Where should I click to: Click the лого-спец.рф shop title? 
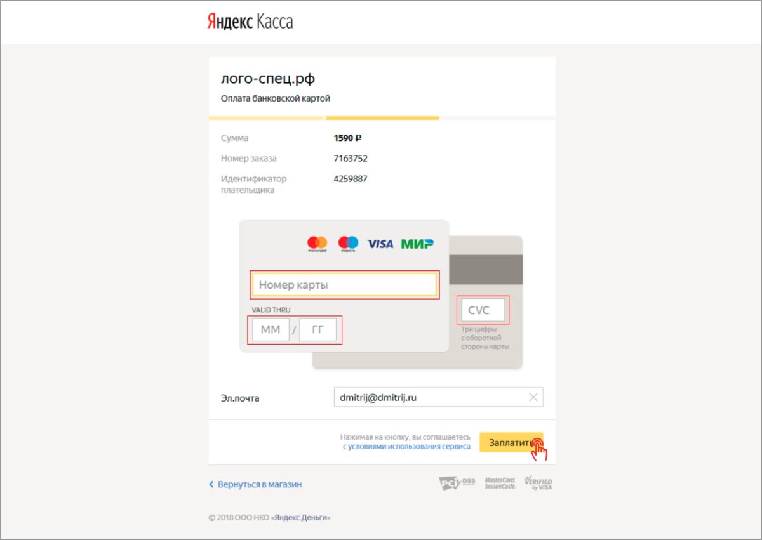pyautogui.click(x=268, y=79)
